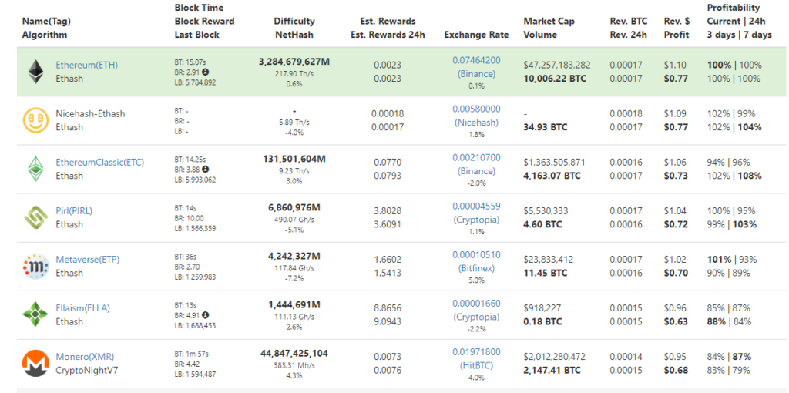Click Ethereum exchange rate 0.07464200
The image size is (789, 393).
click(x=476, y=60)
